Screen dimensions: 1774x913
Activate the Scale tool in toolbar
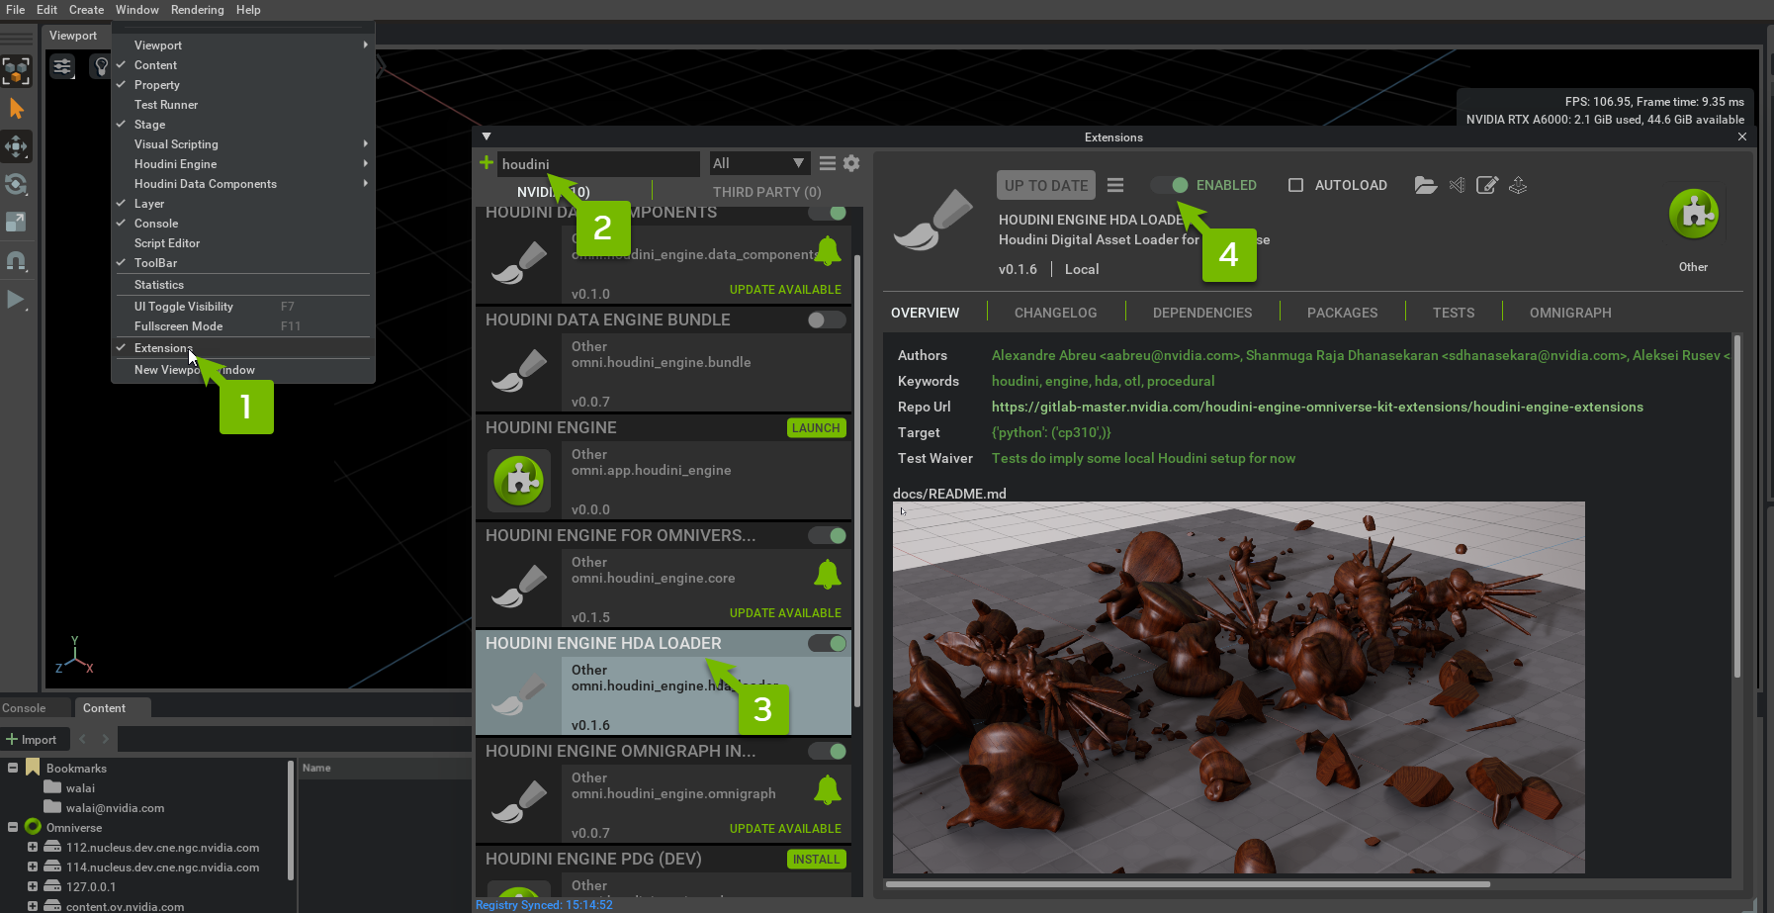[x=16, y=222]
